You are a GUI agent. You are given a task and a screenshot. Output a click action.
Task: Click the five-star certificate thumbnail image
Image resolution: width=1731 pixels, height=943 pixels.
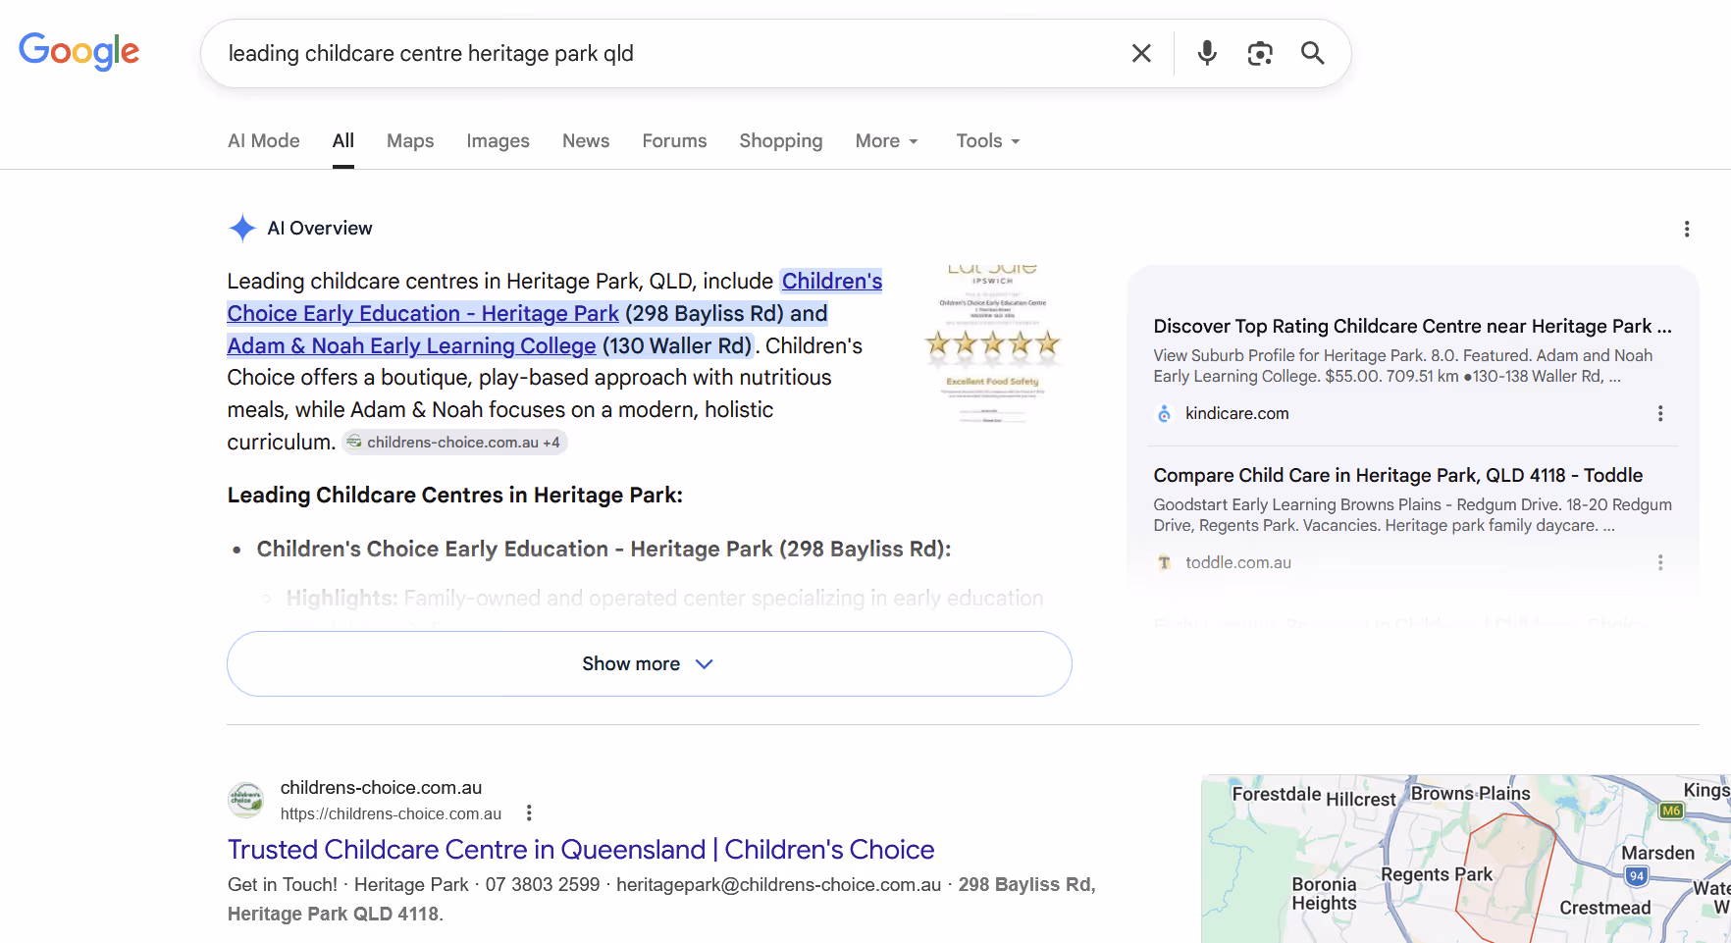(992, 343)
